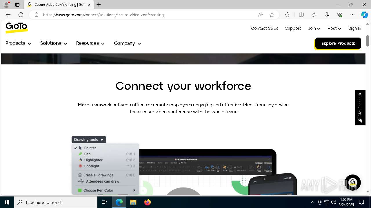Click the Windows search box
The width and height of the screenshot is (371, 208).
click(56, 202)
